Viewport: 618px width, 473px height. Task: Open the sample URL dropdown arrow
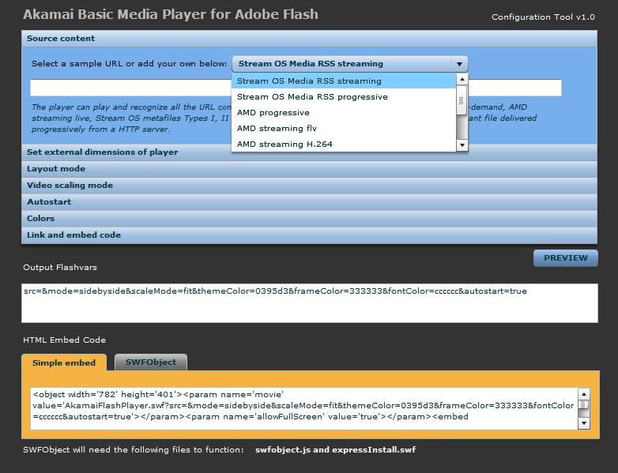click(458, 64)
